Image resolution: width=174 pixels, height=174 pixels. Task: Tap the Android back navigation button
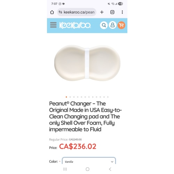pyautogui.click(x=110, y=169)
